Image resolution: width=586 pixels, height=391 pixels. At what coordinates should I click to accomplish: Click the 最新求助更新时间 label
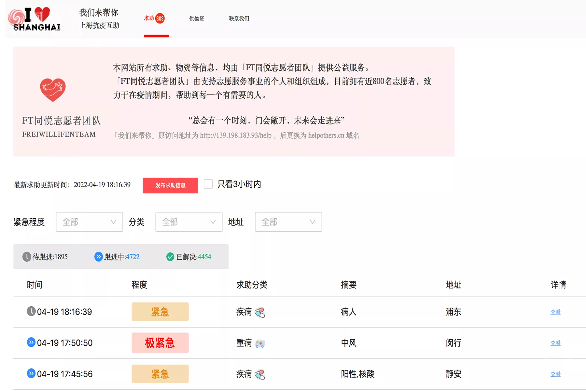coord(42,185)
